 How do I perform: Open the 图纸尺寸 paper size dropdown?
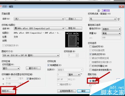31,55
